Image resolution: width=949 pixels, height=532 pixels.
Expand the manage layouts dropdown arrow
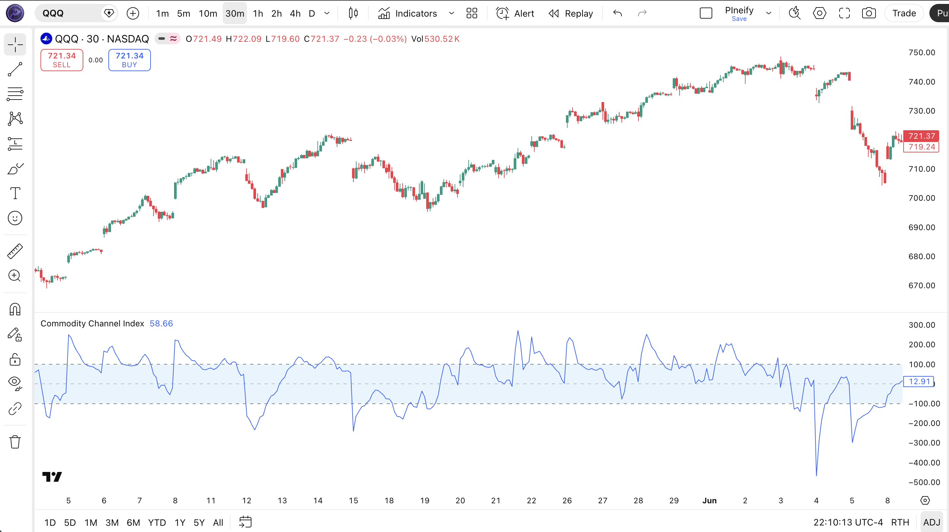tap(768, 14)
